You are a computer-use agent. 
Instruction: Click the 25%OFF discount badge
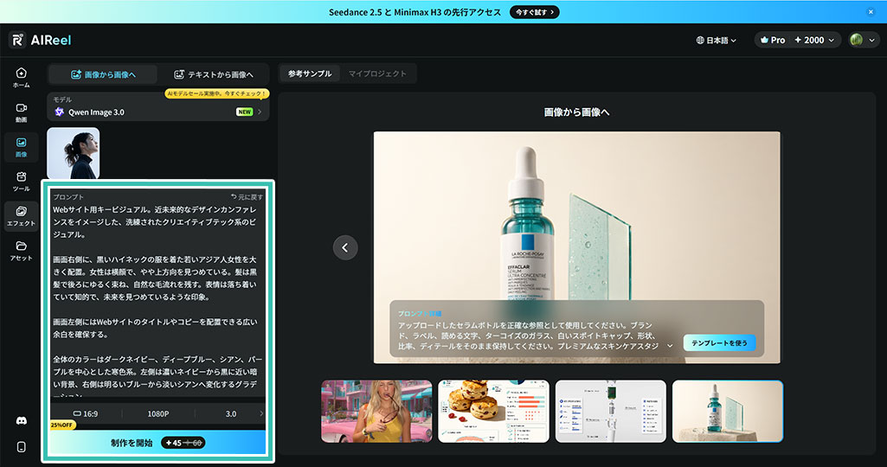(x=62, y=425)
